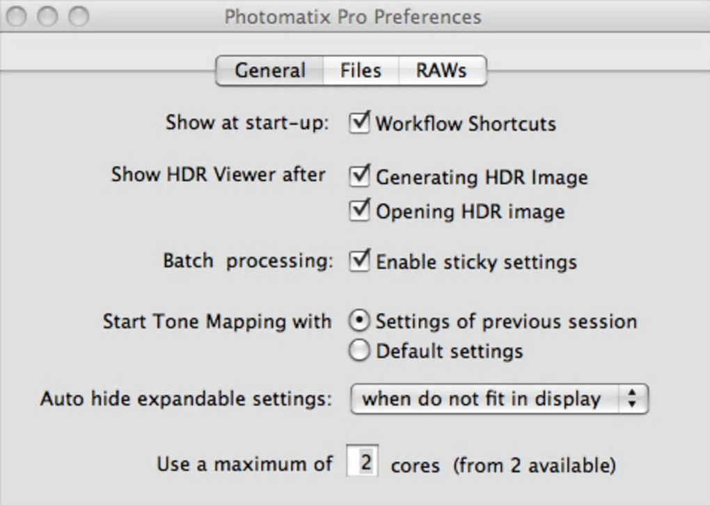The image size is (710, 505).
Task: Turn off Enable sticky settings
Action: pyautogui.click(x=359, y=262)
